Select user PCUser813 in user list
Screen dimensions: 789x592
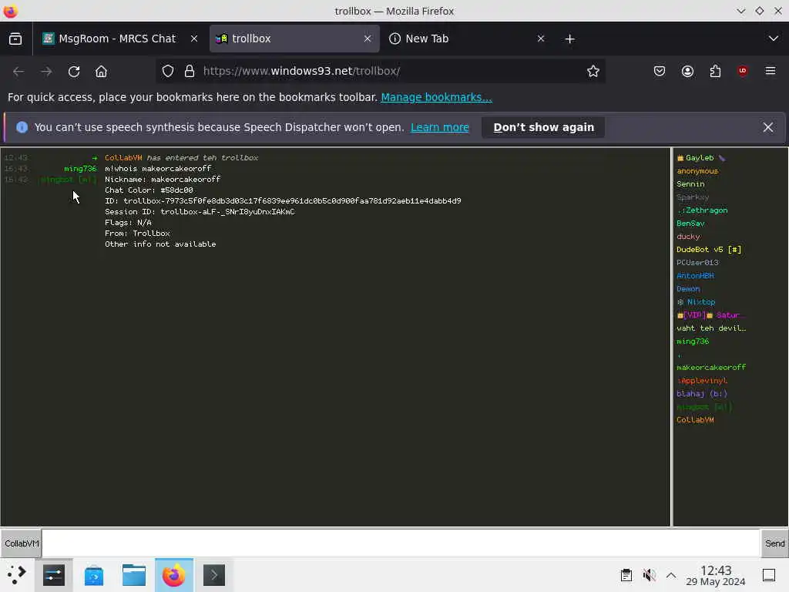pos(697,263)
